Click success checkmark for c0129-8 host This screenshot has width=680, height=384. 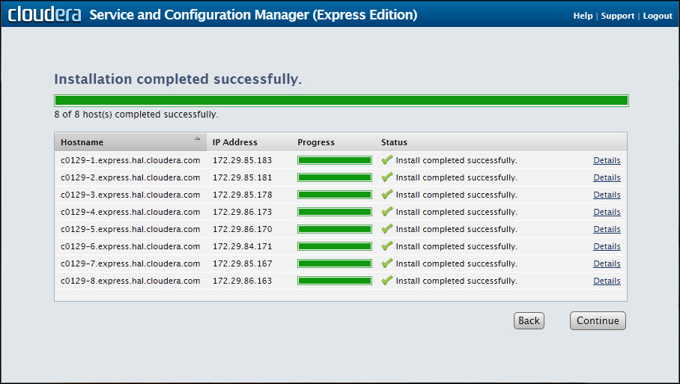pos(387,281)
